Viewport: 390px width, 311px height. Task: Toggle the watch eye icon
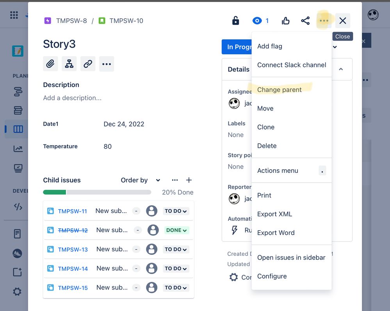point(257,21)
